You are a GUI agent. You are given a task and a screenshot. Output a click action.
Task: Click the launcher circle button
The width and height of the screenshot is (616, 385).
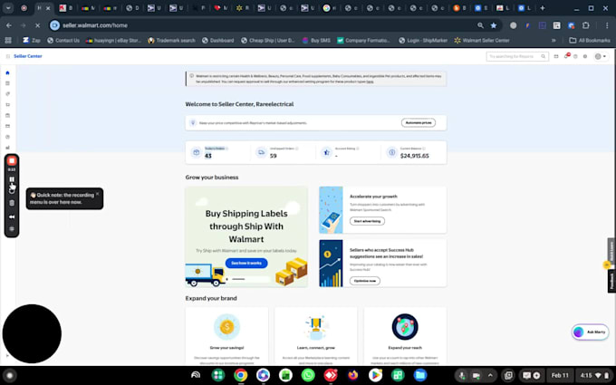(x=9, y=375)
